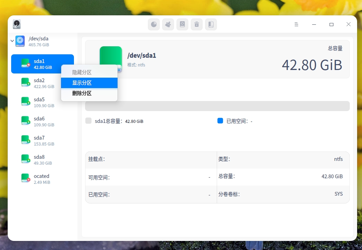This screenshot has height=250, width=362.
Task: Click sda1总容量 legend text
Action: tap(119, 121)
